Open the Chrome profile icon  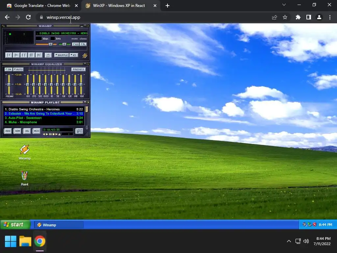coord(319,17)
